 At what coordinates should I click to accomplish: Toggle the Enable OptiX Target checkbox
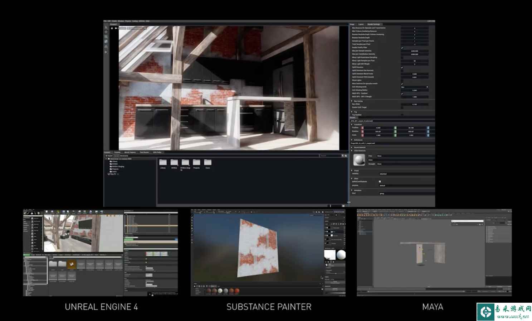[x=402, y=107]
